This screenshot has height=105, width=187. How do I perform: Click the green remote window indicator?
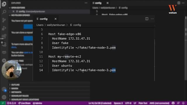point(3,103)
